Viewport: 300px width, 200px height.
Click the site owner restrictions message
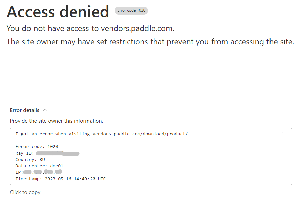click(150, 42)
